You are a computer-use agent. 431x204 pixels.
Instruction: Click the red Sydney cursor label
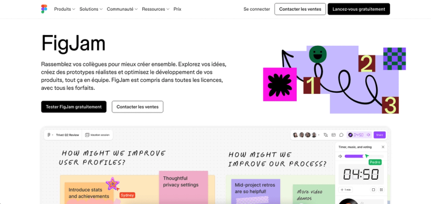click(127, 195)
